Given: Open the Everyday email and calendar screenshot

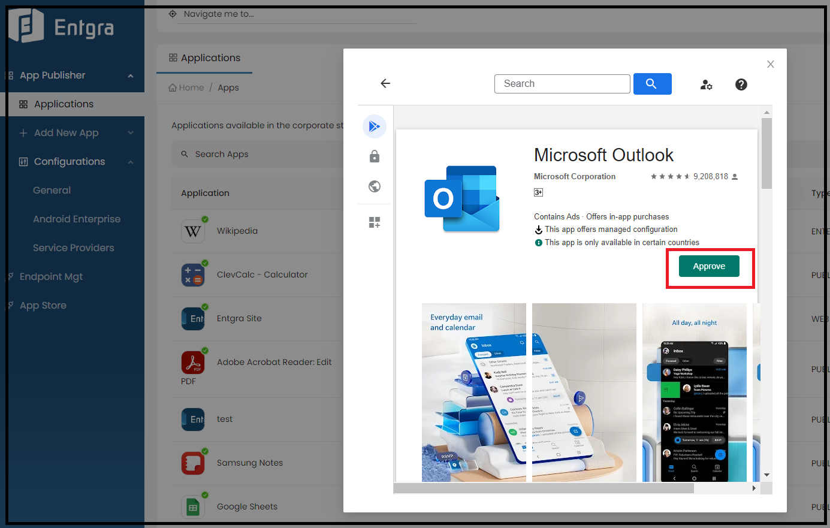Looking at the screenshot, I should tap(474, 393).
